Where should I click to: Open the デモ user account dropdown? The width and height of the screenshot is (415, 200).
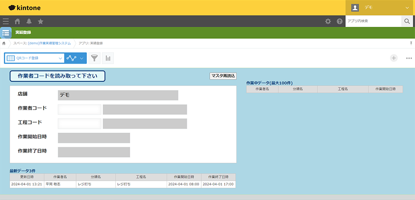click(x=380, y=7)
